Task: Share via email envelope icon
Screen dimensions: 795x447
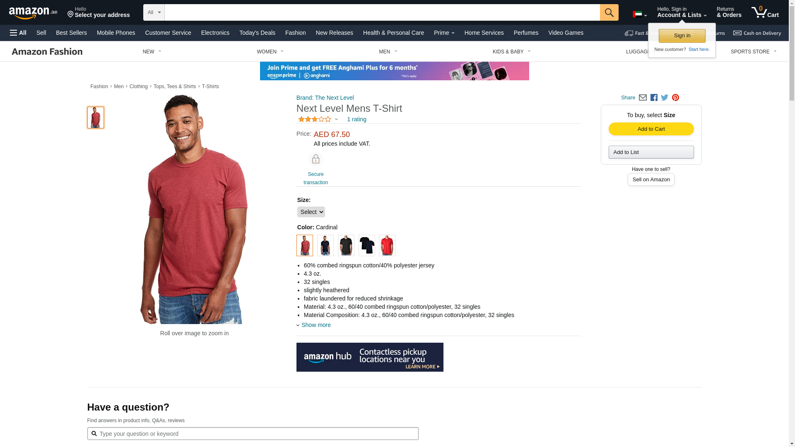Action: click(x=643, y=98)
